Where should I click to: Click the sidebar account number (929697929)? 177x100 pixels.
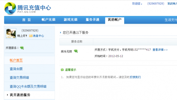point(30,30)
